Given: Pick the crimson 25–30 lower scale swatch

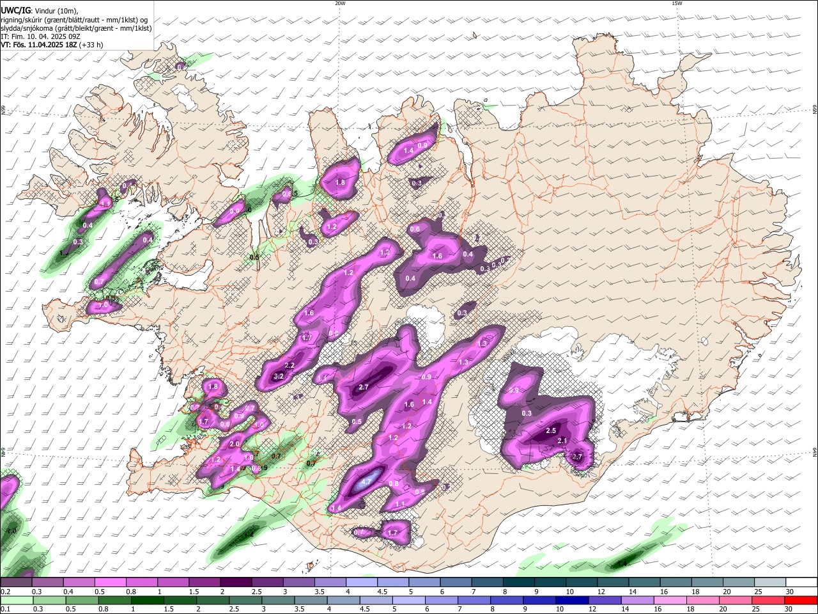Looking at the screenshot, I should pyautogui.click(x=769, y=600).
